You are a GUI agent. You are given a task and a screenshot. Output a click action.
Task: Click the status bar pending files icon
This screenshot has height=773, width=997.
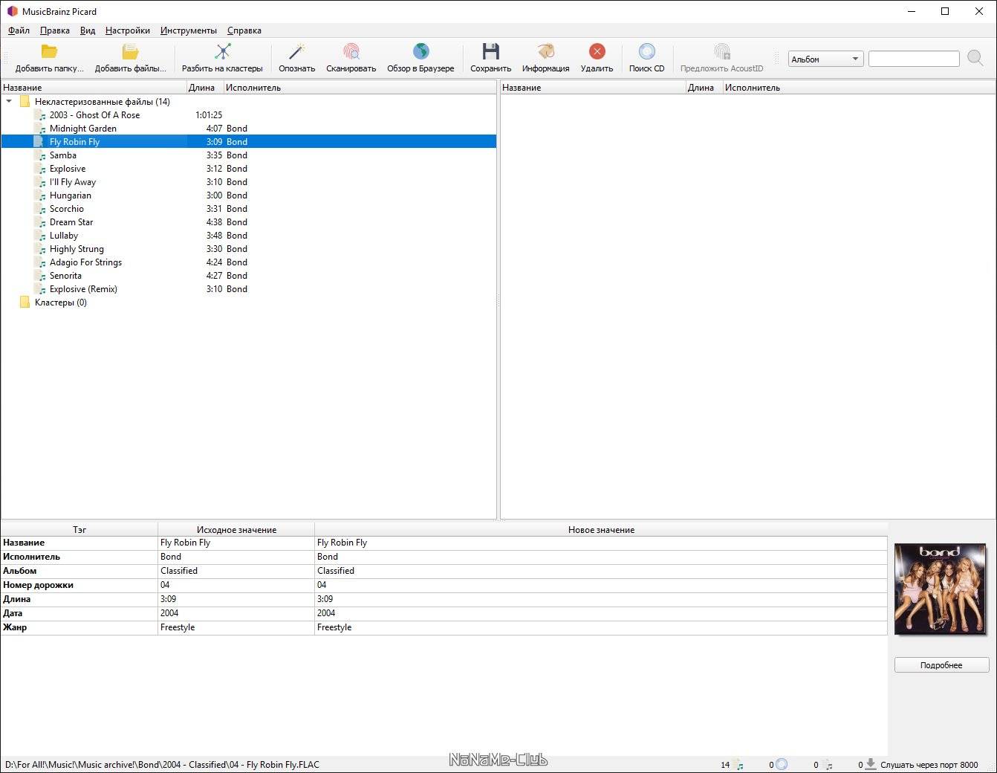tap(827, 764)
